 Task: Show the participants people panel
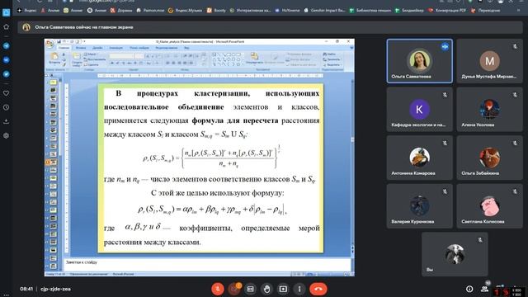pyautogui.click(x=485, y=289)
